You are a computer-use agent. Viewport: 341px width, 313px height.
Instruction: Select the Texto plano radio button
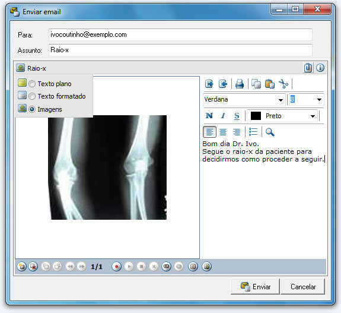click(x=32, y=84)
